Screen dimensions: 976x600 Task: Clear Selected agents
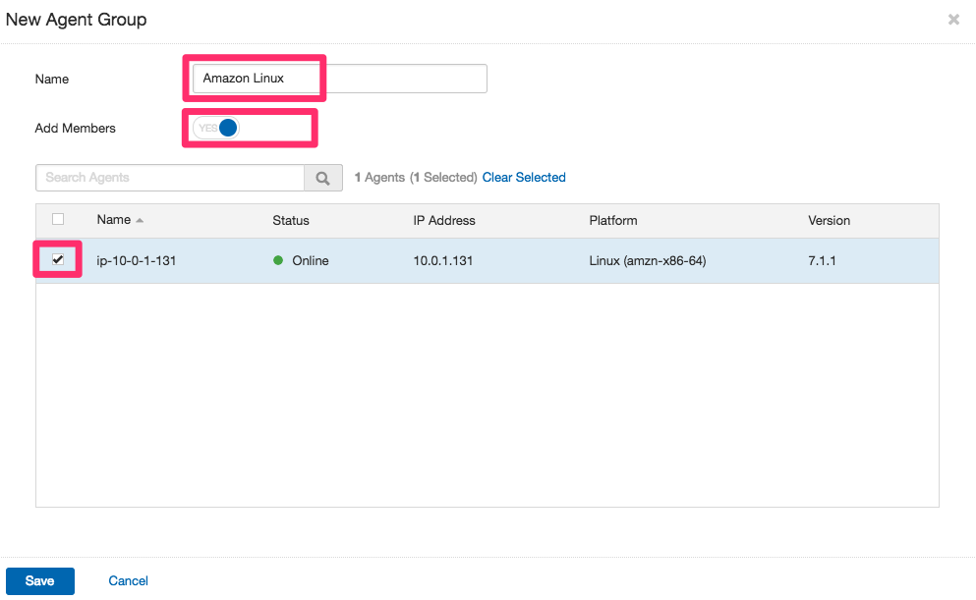pyautogui.click(x=524, y=177)
